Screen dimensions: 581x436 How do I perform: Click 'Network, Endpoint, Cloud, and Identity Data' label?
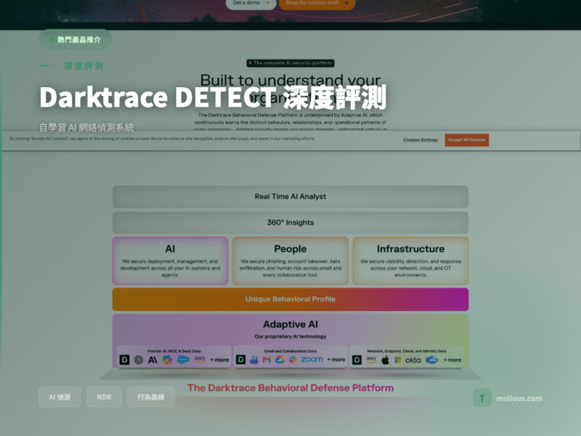point(406,350)
